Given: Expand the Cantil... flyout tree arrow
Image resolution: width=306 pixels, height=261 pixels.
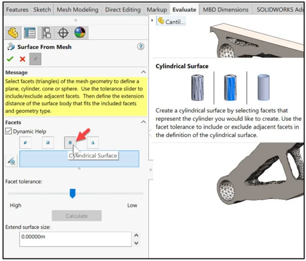Looking at the screenshot, I should click(152, 21).
